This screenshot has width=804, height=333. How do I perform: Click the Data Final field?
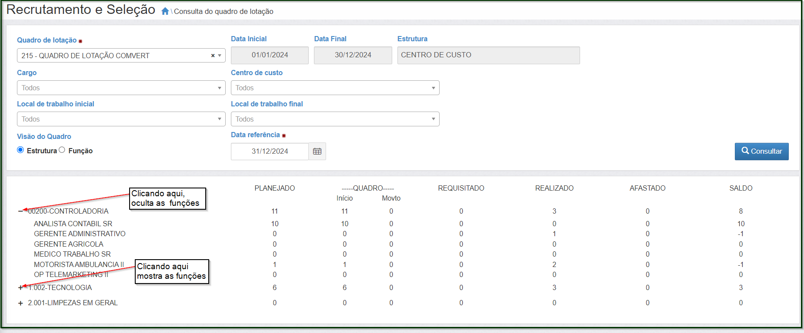tap(353, 55)
